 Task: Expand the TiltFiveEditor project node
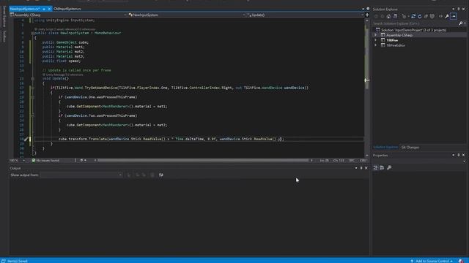[376, 45]
